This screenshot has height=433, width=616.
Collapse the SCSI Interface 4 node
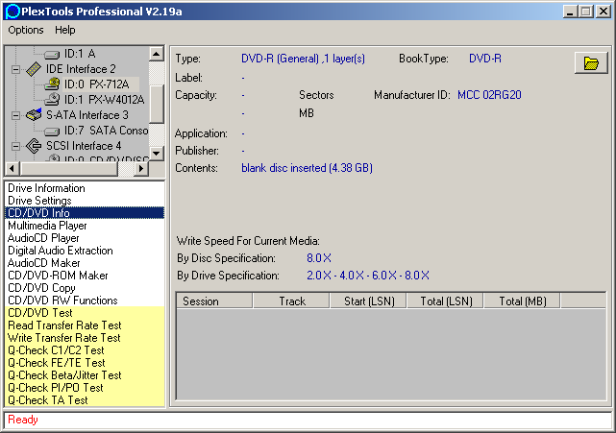pos(15,146)
